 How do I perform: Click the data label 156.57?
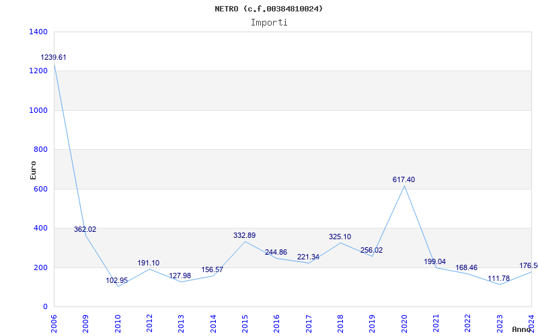tap(212, 270)
